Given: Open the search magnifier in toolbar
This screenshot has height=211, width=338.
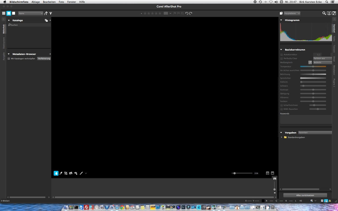Looking at the screenshot, I should click(x=324, y=13).
